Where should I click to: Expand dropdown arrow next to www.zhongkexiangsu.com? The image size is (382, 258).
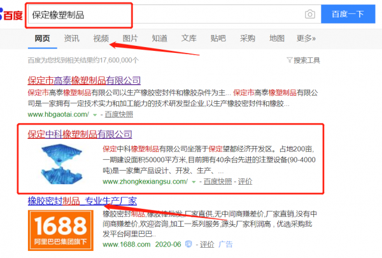tap(194, 182)
